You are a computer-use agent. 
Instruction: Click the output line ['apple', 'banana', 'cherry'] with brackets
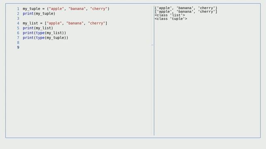186,12
